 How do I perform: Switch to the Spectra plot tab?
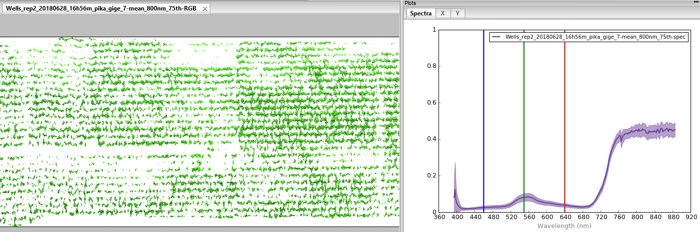coord(421,13)
